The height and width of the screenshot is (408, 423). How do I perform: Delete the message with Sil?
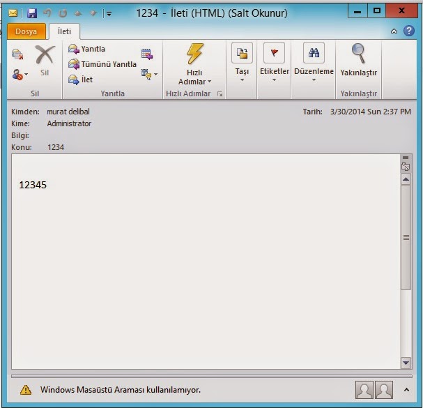point(45,60)
